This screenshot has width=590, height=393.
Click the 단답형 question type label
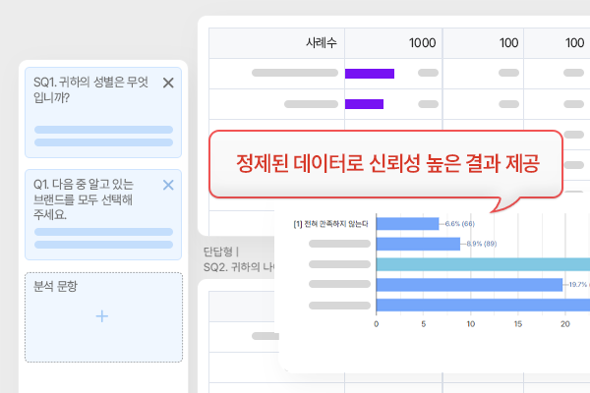[x=218, y=252]
